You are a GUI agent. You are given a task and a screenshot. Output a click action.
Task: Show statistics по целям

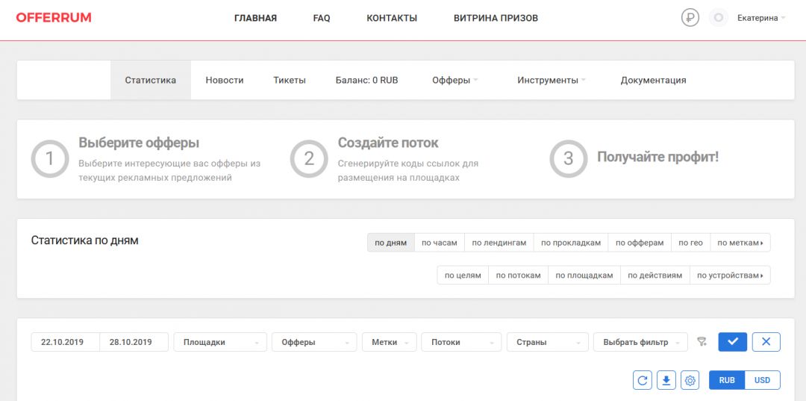[x=463, y=275]
